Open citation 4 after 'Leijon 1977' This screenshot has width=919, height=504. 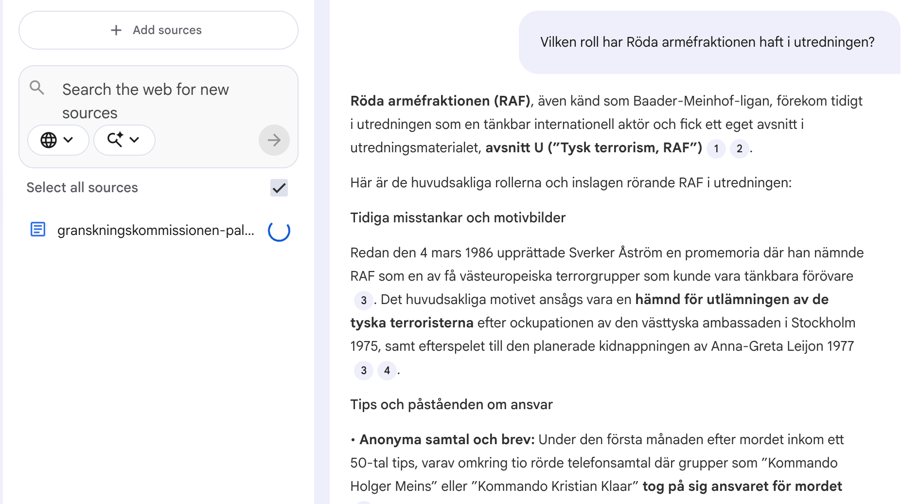pos(387,371)
